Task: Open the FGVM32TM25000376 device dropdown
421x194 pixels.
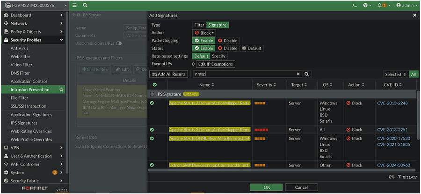Action: pos(36,5)
